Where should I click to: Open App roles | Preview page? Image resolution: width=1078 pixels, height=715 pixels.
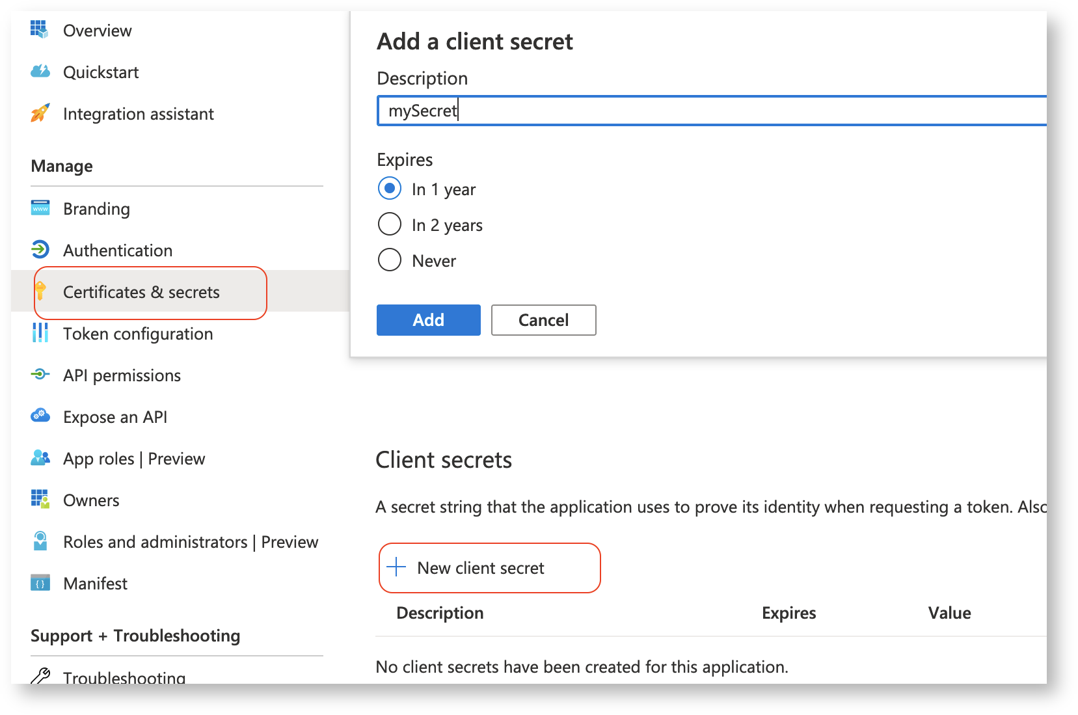(x=134, y=459)
